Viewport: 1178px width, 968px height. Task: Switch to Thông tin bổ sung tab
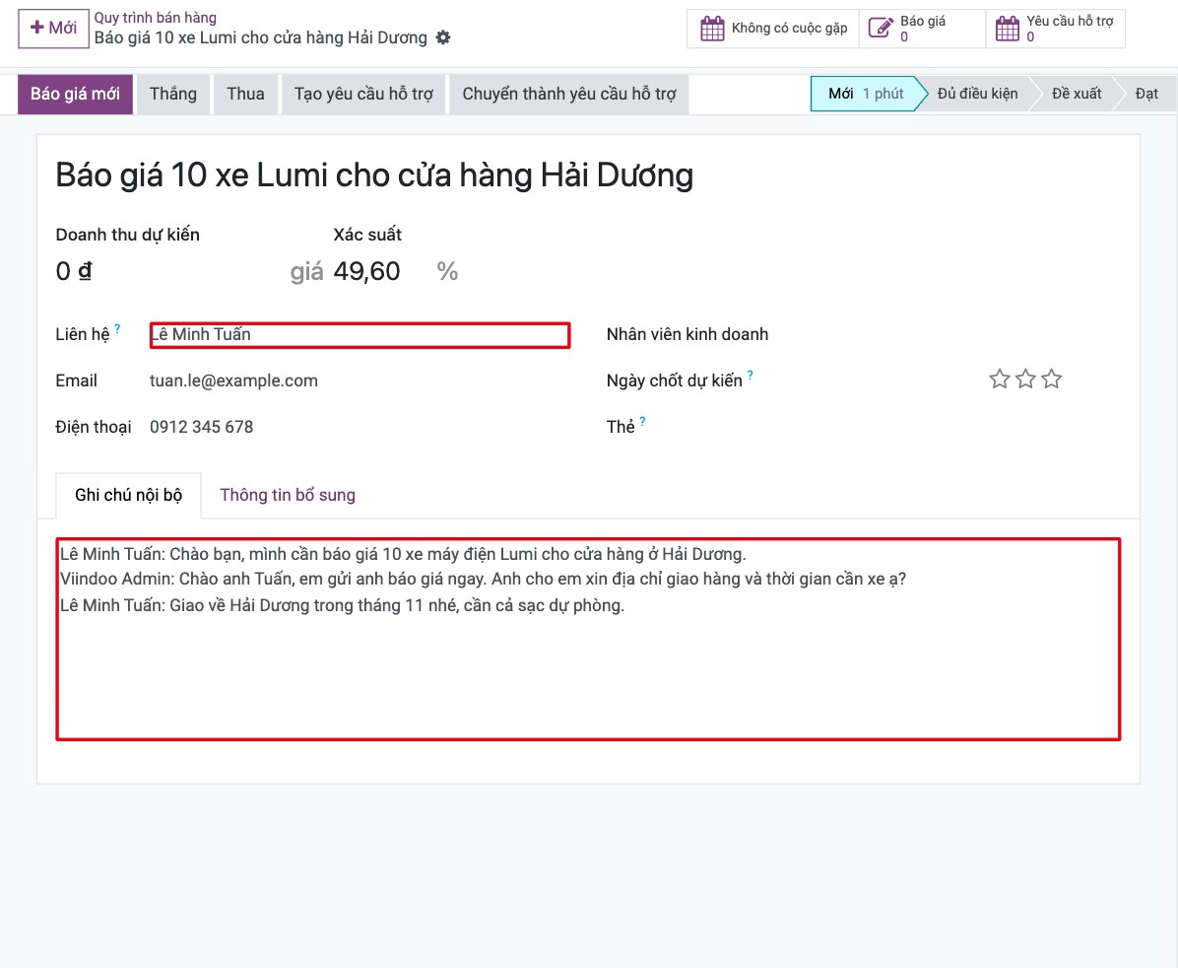pos(287,495)
